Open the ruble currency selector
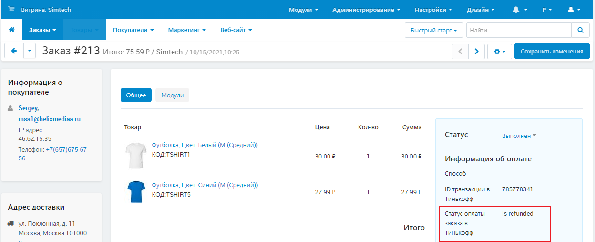 tap(547, 10)
